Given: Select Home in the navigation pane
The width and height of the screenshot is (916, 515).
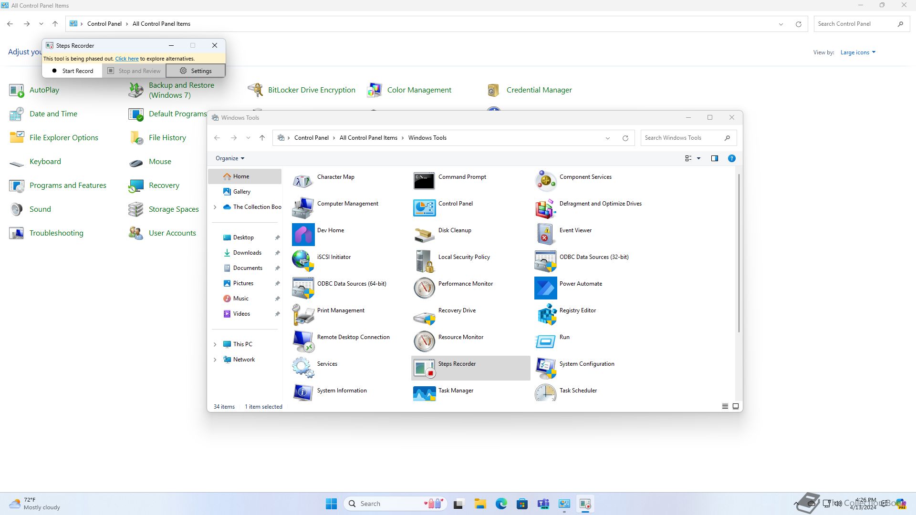Looking at the screenshot, I should pos(245,176).
